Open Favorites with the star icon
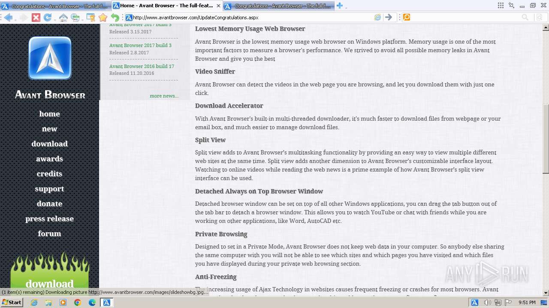Image resolution: width=549 pixels, height=308 pixels. point(103,18)
